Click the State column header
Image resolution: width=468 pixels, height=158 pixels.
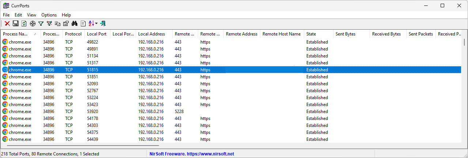coord(311,34)
